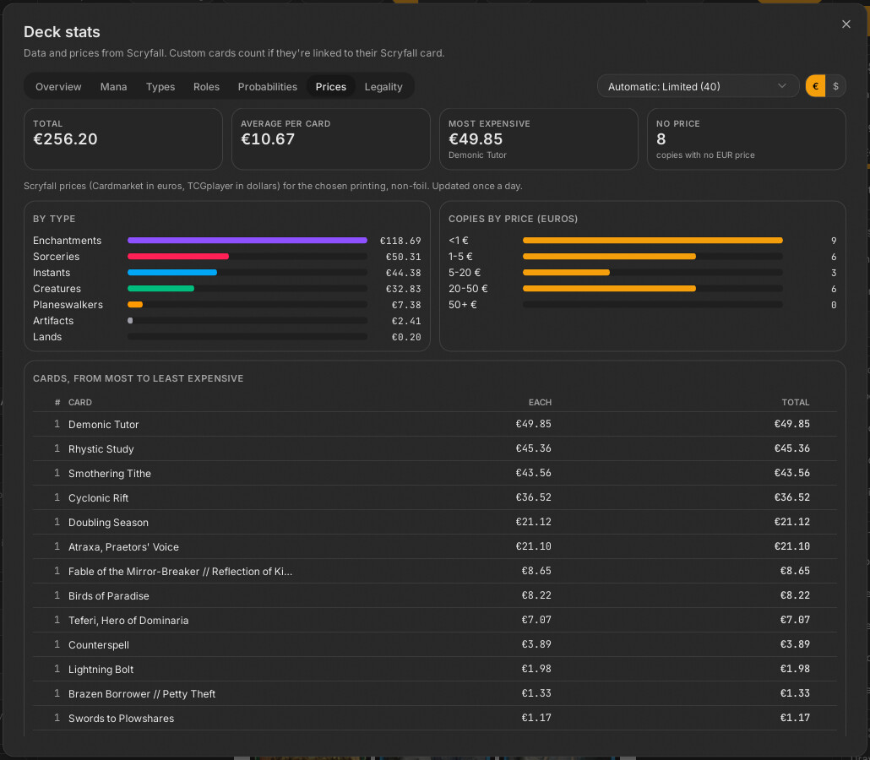Toggle prices to dollar currency

[835, 86]
